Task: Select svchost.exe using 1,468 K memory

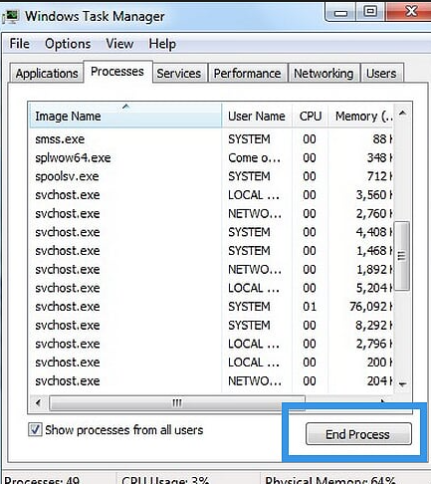Action: click(211, 251)
